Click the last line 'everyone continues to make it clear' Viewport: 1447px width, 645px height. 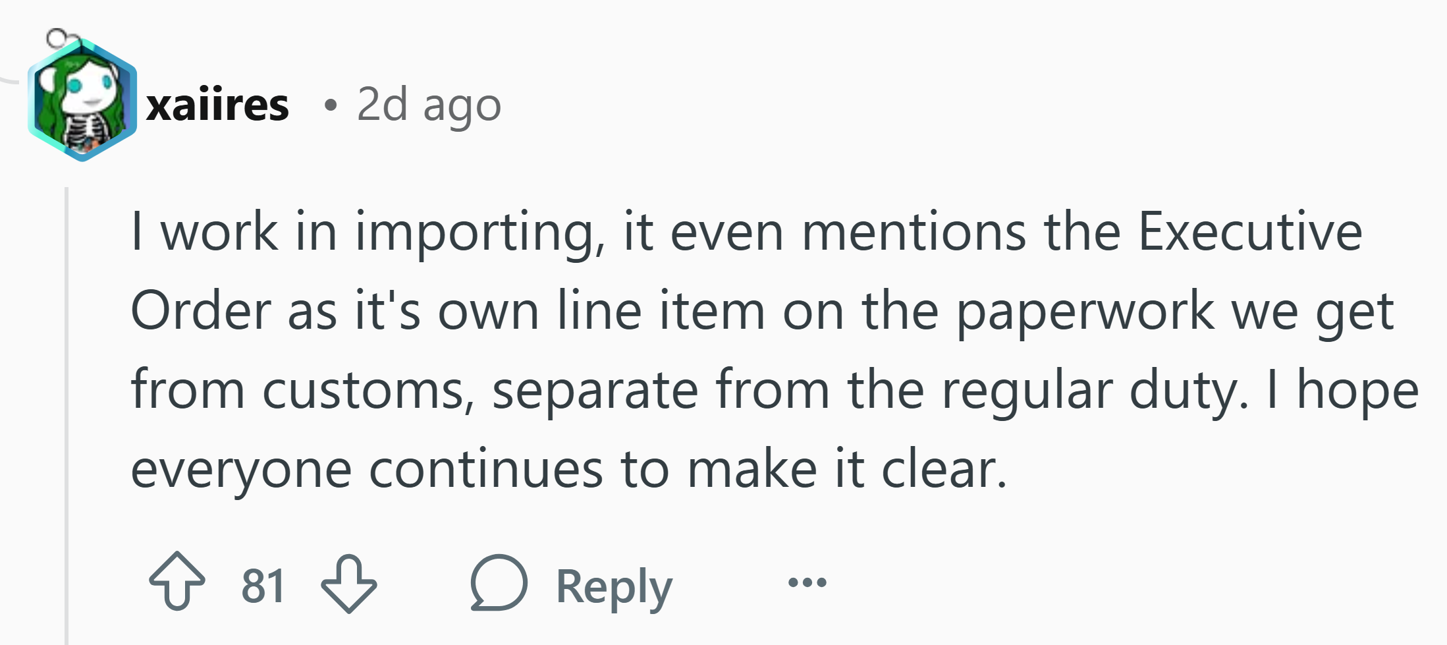pos(569,470)
